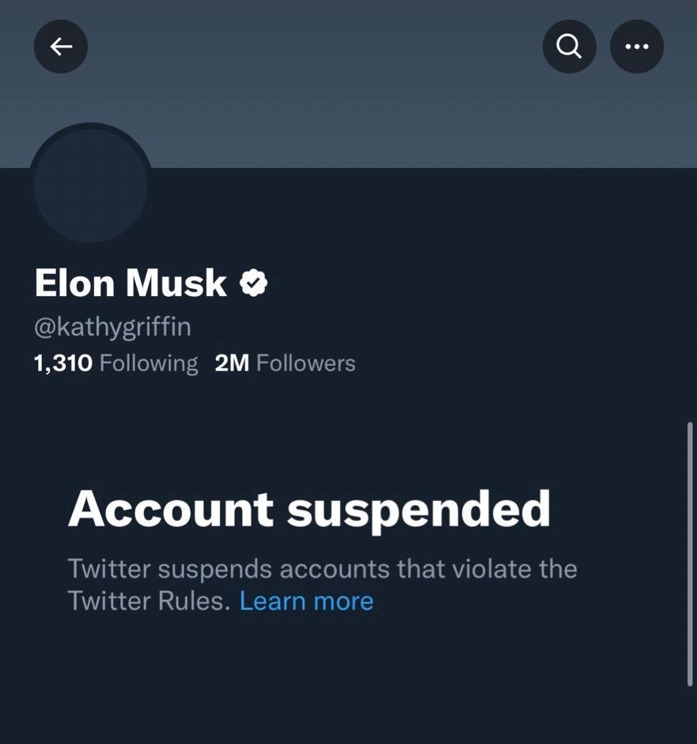Open the 1,310 Following list

click(x=116, y=363)
